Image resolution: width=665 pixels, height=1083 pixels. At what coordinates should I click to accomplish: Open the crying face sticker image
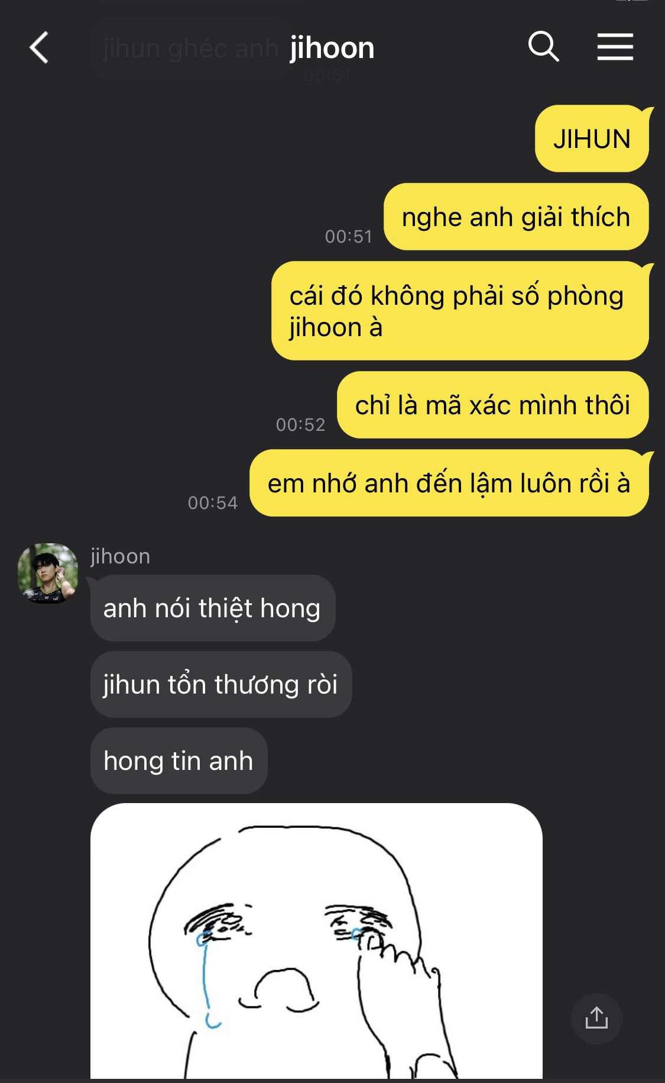tap(316, 941)
